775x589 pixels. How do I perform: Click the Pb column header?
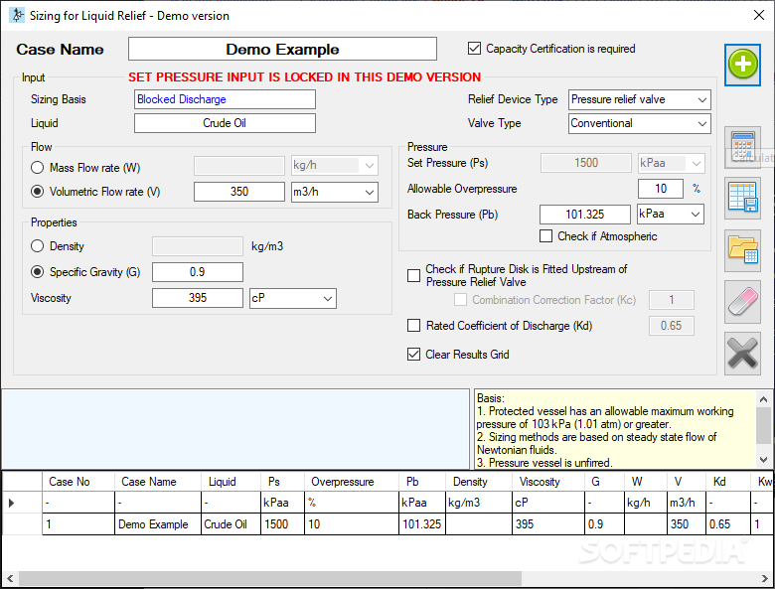422,482
